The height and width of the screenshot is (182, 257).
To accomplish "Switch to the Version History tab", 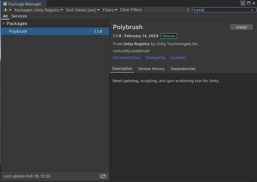I will pyautogui.click(x=151, y=69).
